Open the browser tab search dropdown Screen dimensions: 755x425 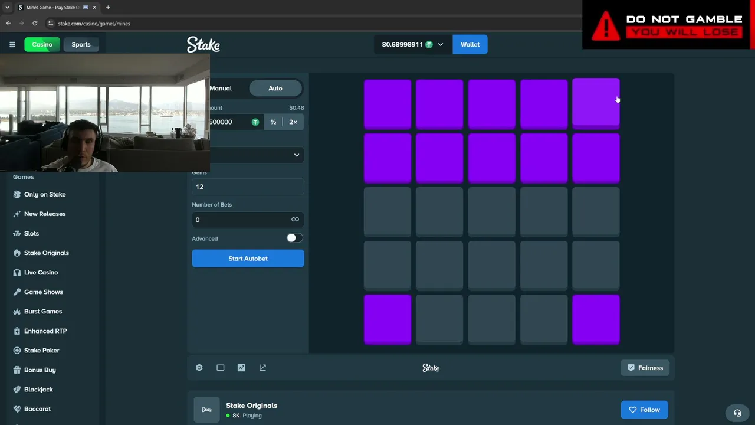(7, 8)
